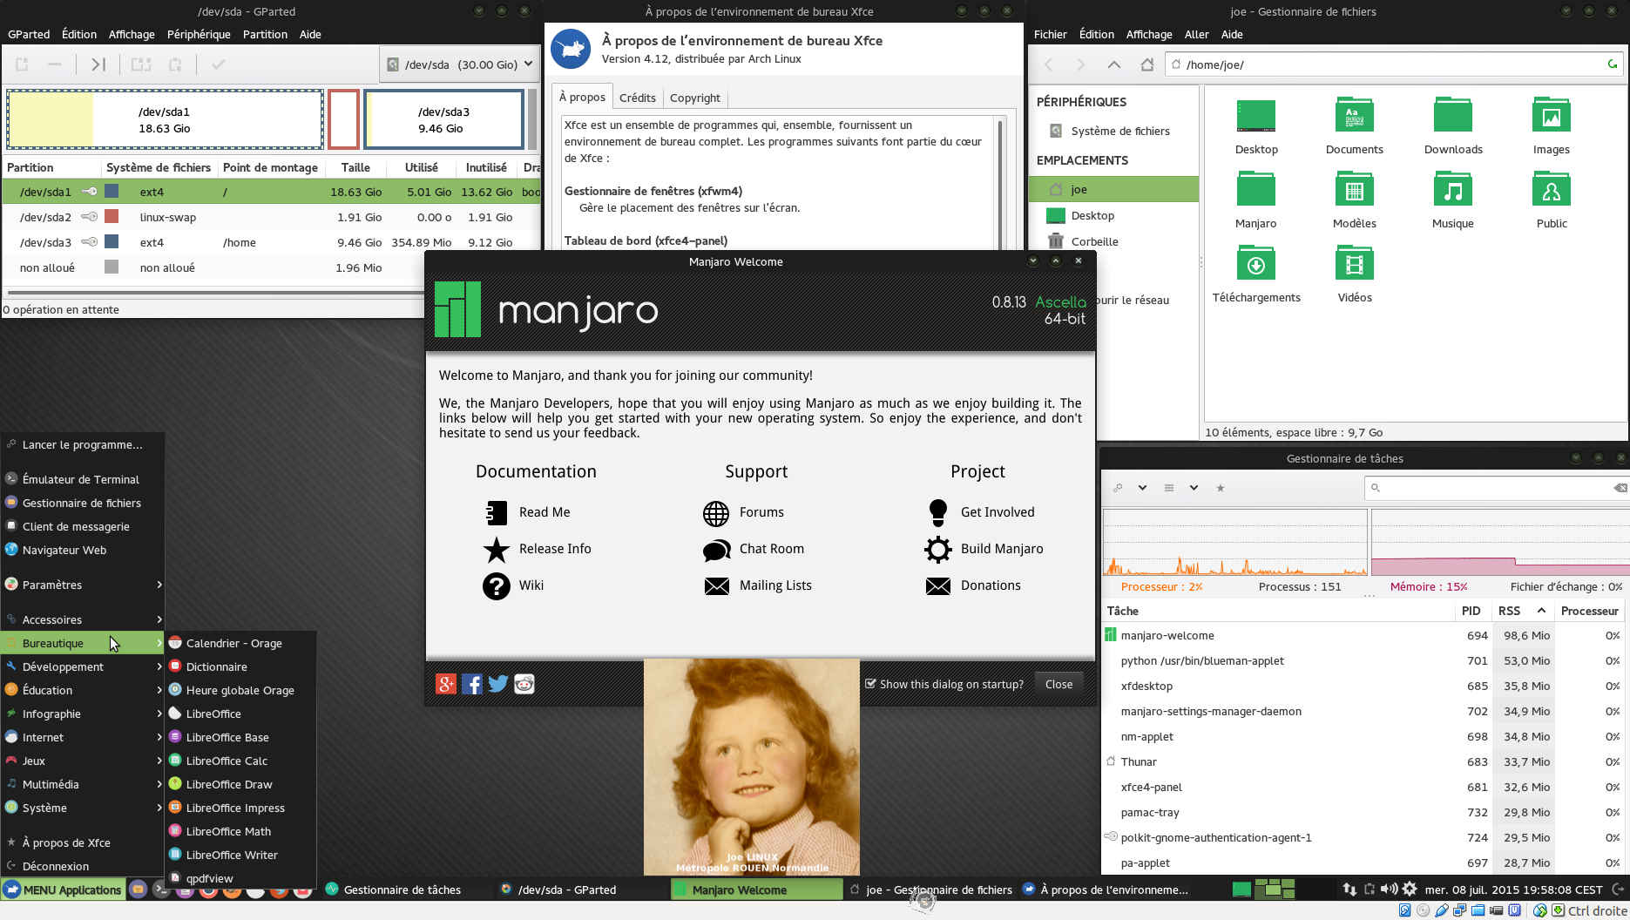The width and height of the screenshot is (1630, 920).
Task: Expand the Accessoires submenu
Action: point(83,619)
